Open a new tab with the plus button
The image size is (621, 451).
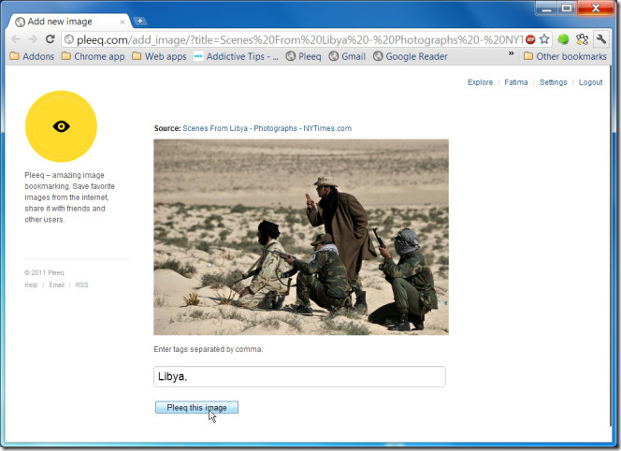(x=139, y=21)
